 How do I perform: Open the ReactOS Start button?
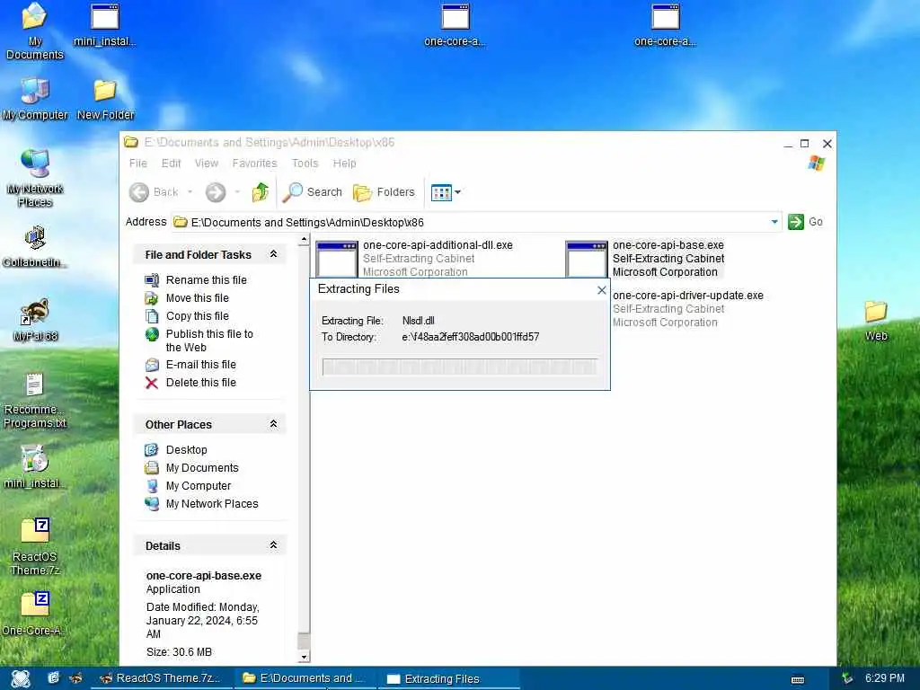(x=21, y=678)
